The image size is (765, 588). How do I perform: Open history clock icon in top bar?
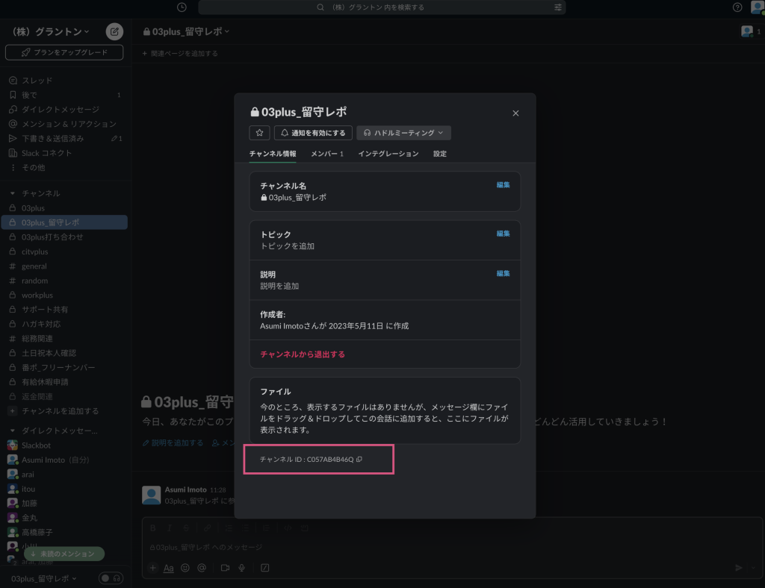182,7
